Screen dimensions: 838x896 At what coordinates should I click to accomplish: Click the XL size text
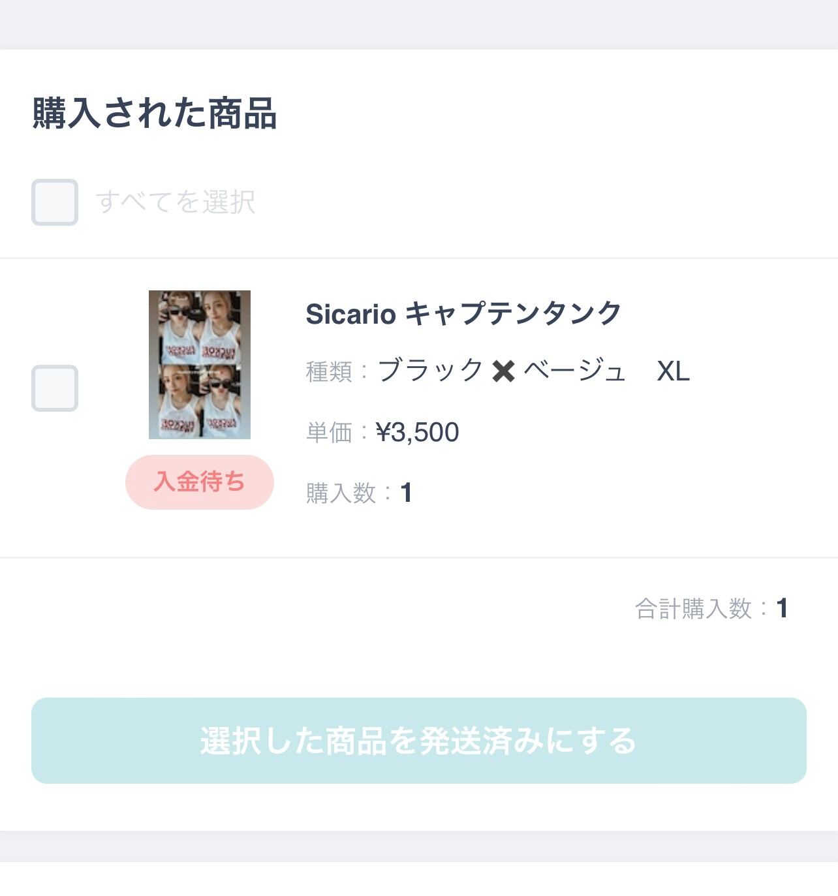pos(673,371)
